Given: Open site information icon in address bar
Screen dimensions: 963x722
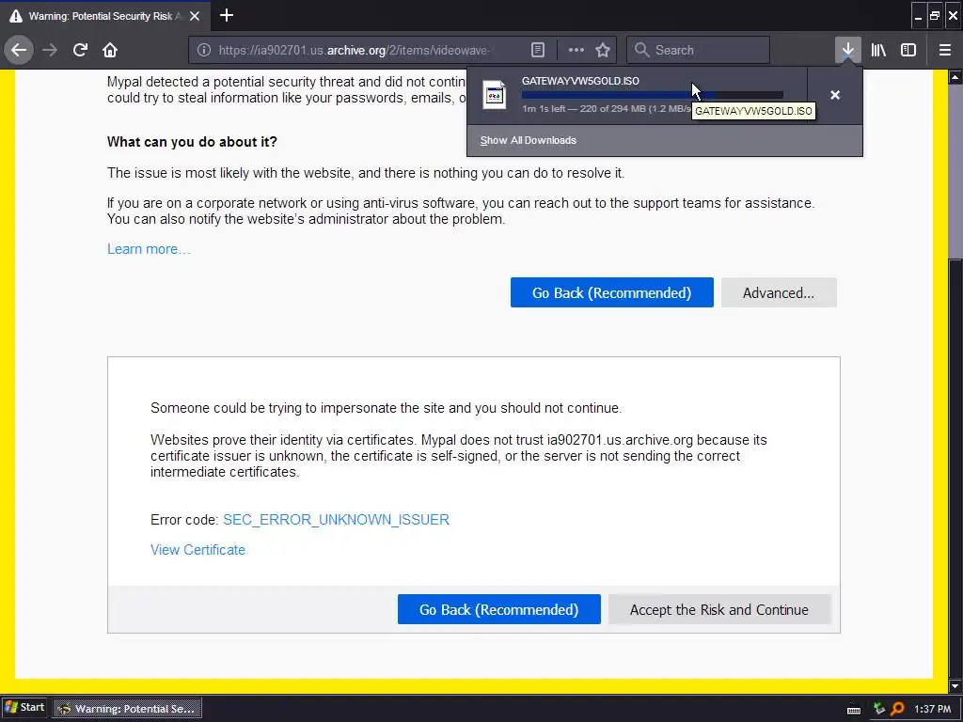Looking at the screenshot, I should [x=204, y=50].
